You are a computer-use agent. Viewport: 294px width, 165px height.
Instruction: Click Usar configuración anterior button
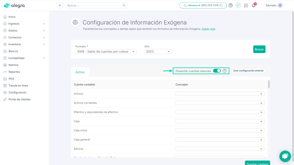[248, 71]
